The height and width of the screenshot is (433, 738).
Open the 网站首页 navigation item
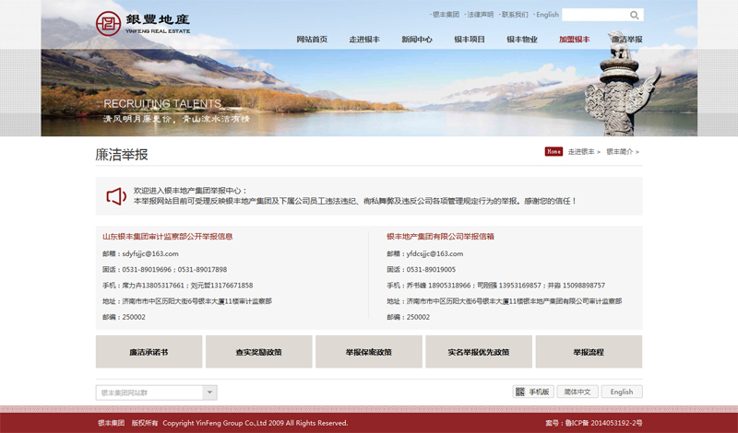(x=312, y=40)
